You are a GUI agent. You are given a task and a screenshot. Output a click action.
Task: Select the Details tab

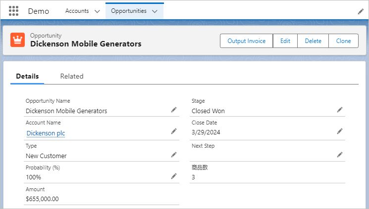point(27,76)
